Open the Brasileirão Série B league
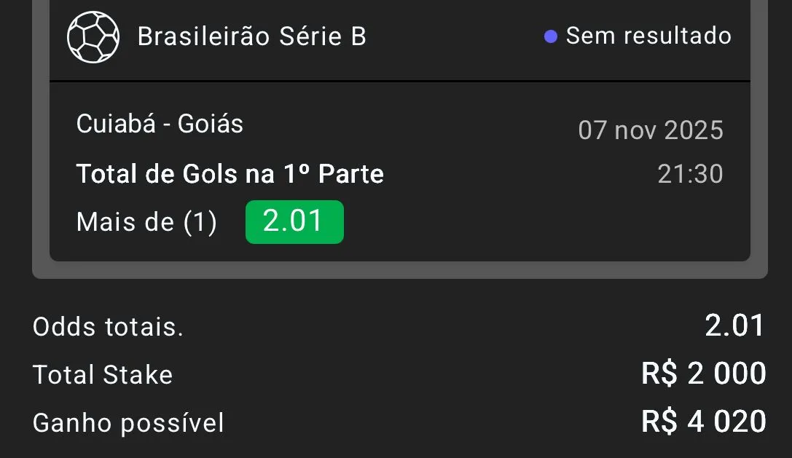The width and height of the screenshot is (792, 458). (251, 36)
